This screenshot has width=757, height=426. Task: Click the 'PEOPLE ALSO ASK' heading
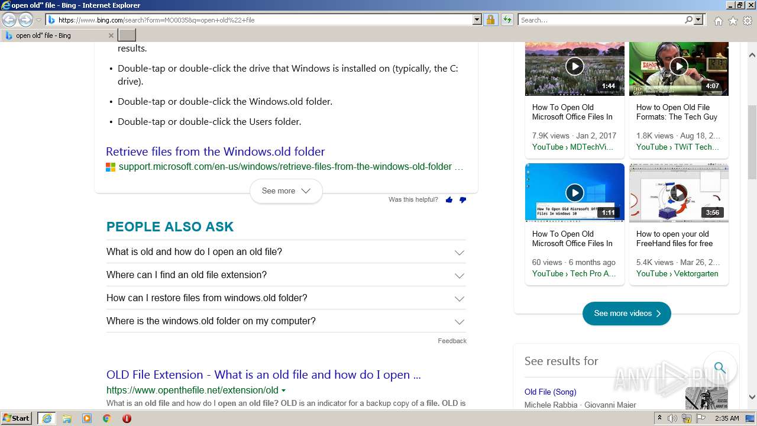click(170, 227)
